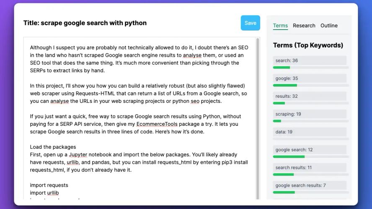Click the progress bar under 'google search: 12'

(310, 157)
